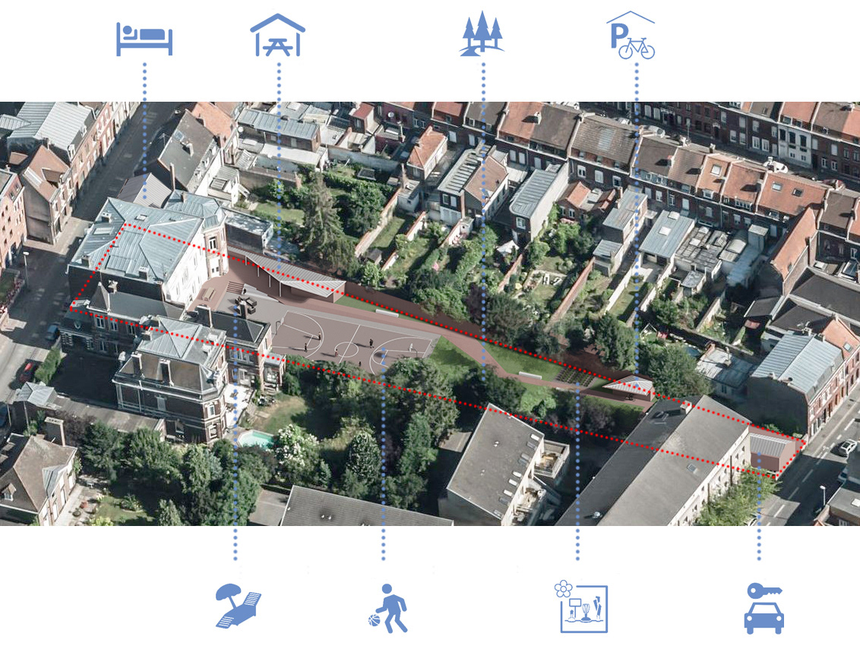The image size is (860, 652).
Task: Click the basketball player icon
Action: pyautogui.click(x=387, y=608)
